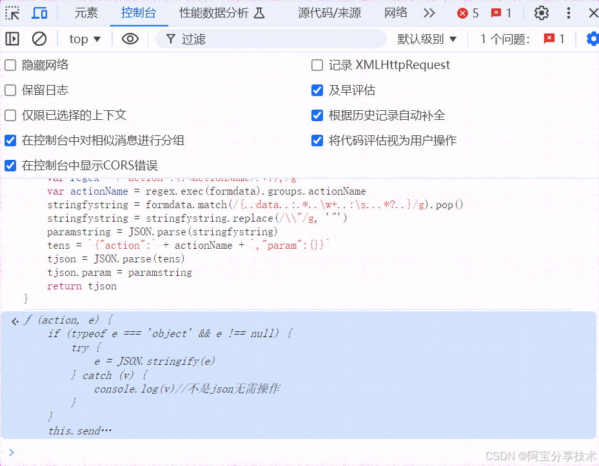
Task: Enable 记录 XMLHttpRequest checkbox
Action: click(317, 65)
